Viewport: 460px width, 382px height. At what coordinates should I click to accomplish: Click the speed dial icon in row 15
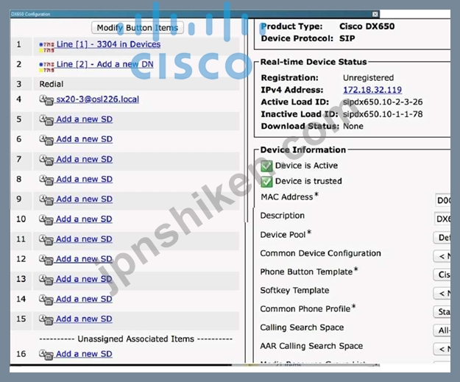tap(46, 319)
